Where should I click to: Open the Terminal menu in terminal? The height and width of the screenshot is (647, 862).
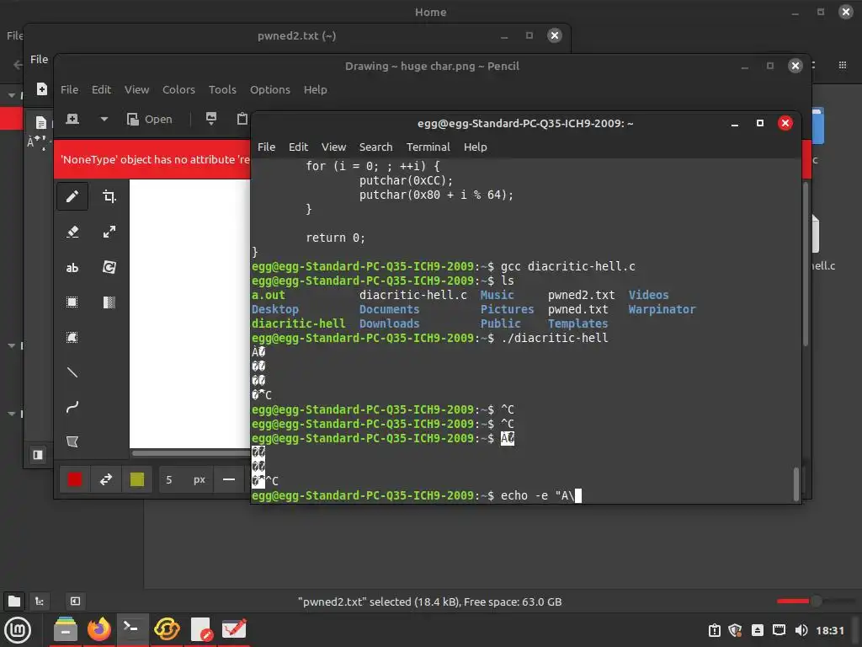point(428,147)
